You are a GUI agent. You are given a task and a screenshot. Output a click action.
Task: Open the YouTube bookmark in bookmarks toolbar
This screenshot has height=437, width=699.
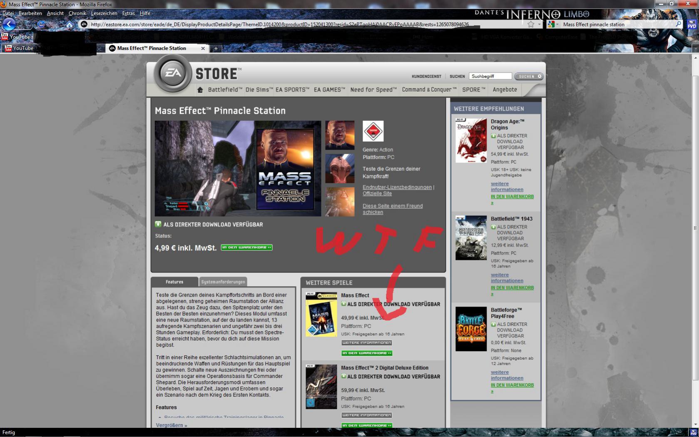click(16, 37)
